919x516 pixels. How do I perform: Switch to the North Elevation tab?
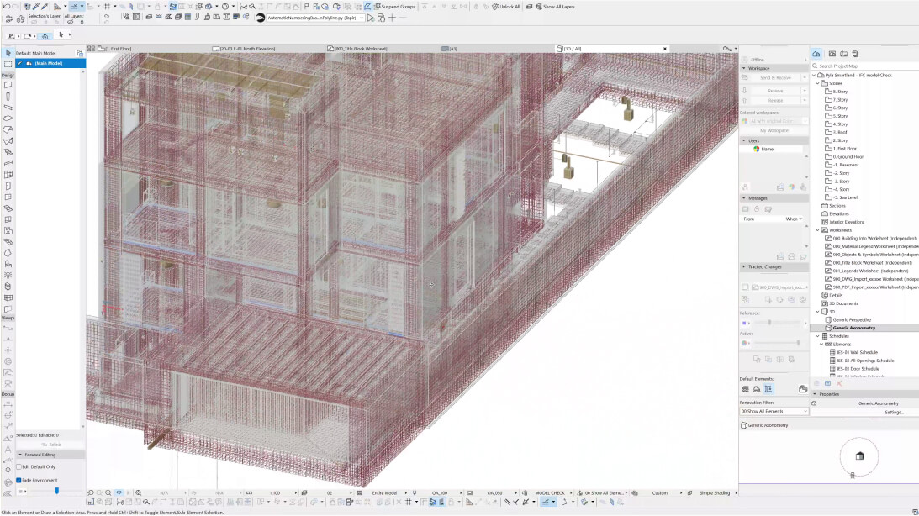point(244,49)
